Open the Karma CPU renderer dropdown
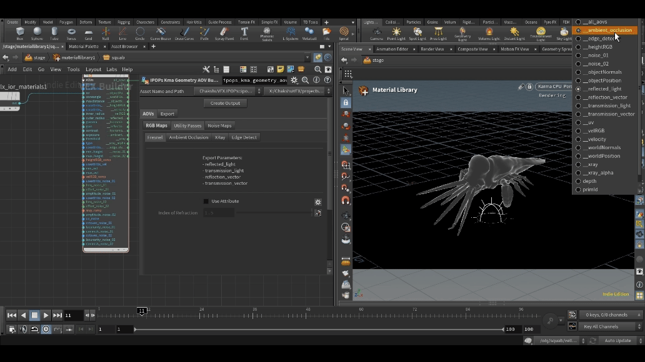Viewport: 645px width, 362px height. tap(554, 87)
